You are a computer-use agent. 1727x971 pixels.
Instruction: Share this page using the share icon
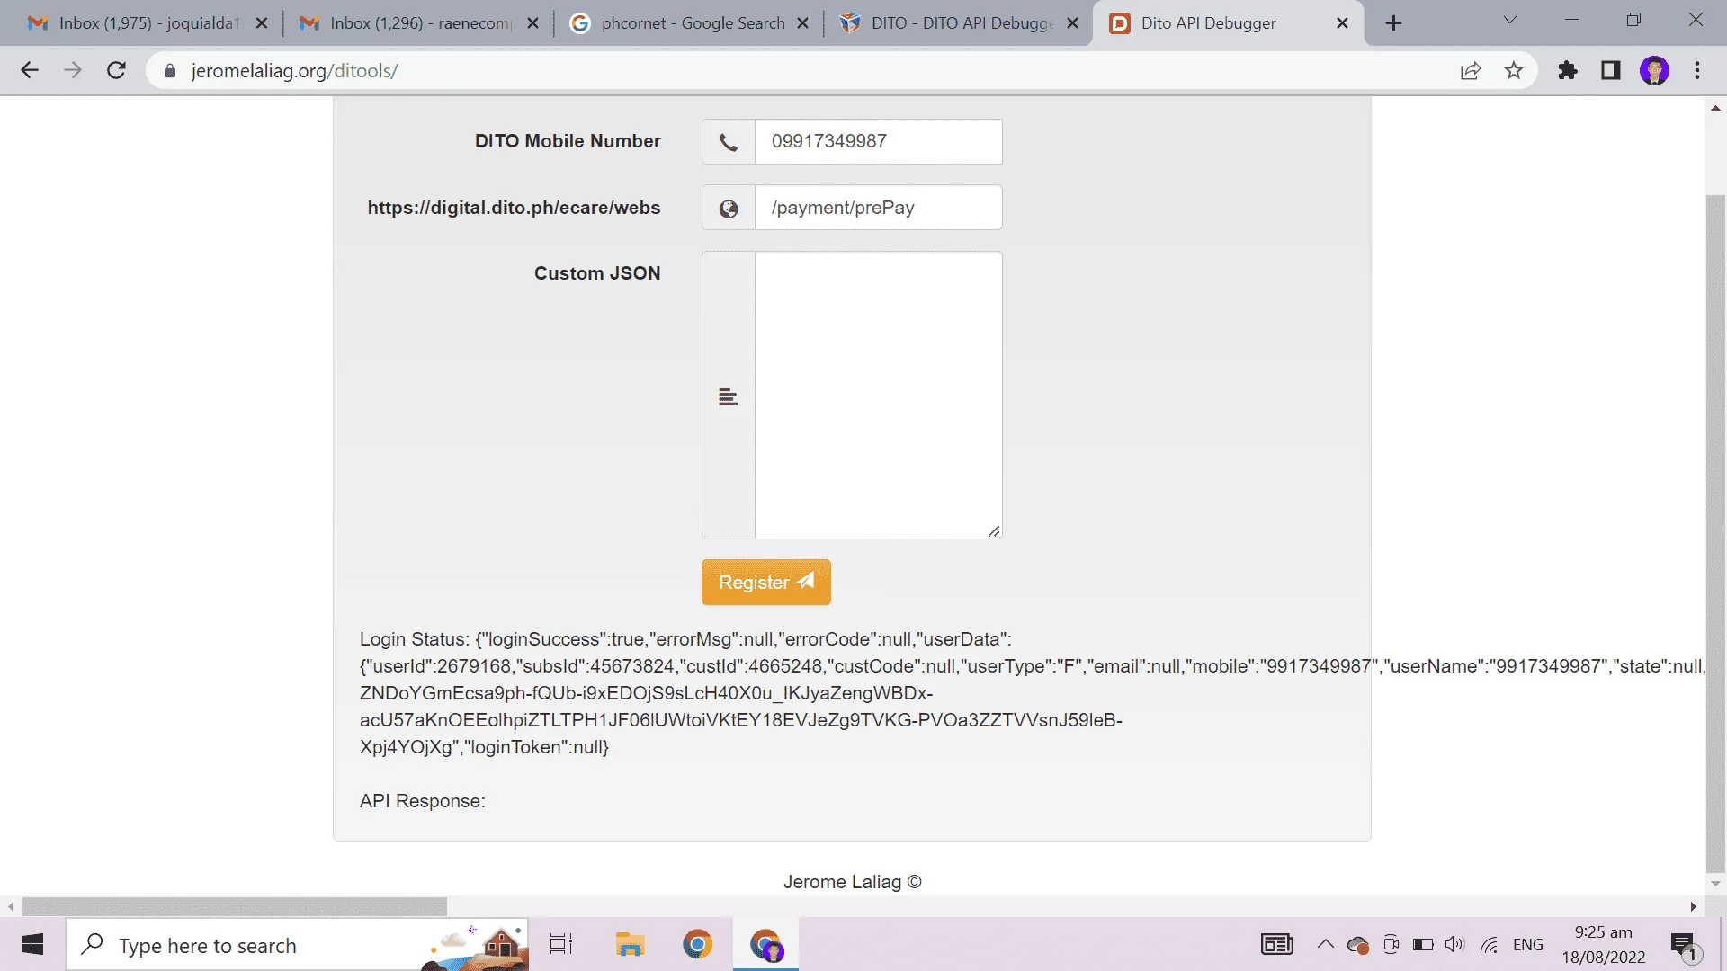1471,71
